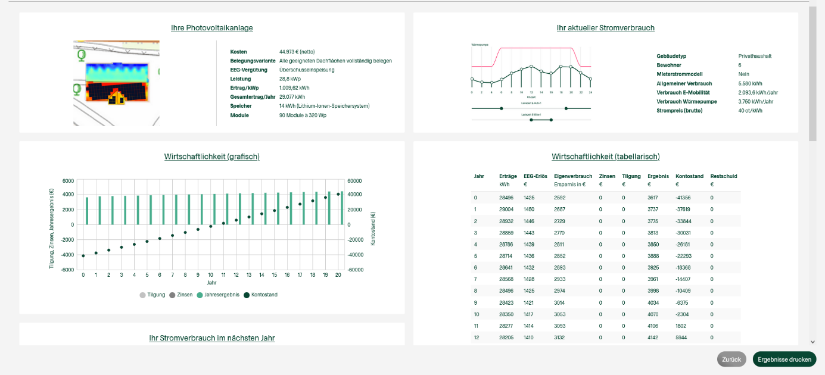Image resolution: width=825 pixels, height=375 pixels.
Task: Select the Wirtschaftlichkeit (grafisch) heading
Action: coord(212,157)
